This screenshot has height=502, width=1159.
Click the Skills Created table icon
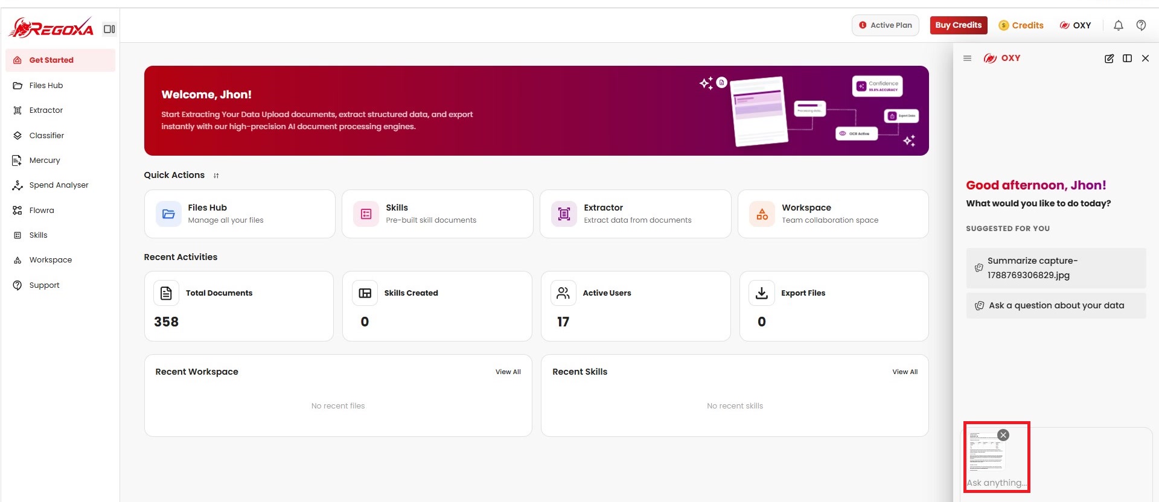point(365,293)
